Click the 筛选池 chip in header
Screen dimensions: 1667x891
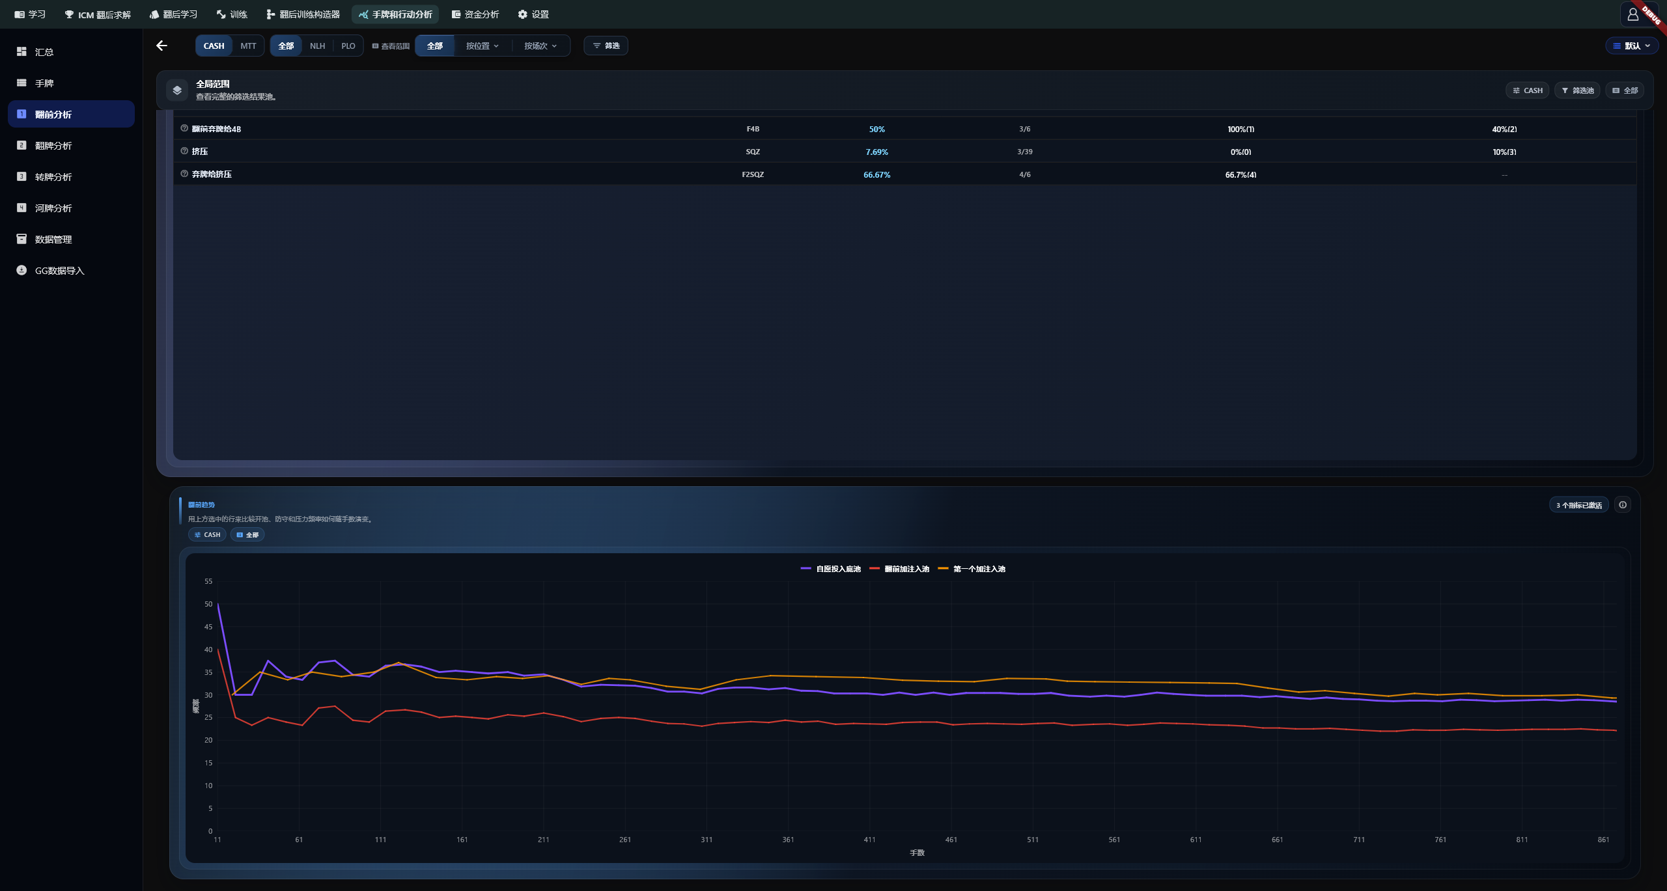(x=1577, y=90)
